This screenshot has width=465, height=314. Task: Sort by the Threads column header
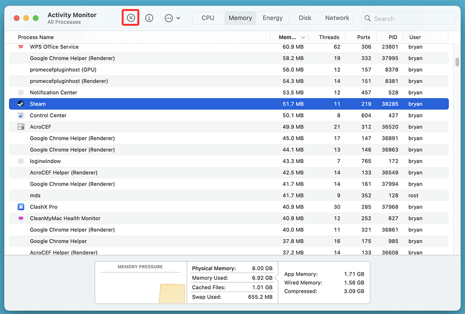(x=329, y=37)
